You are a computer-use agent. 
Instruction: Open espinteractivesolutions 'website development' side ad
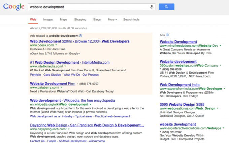click(x=178, y=124)
